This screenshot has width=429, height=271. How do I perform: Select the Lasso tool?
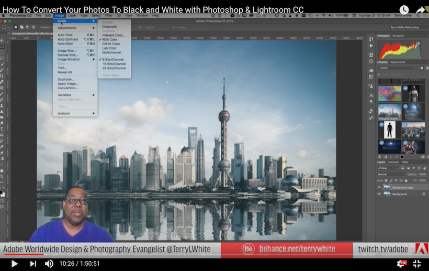(x=2, y=58)
